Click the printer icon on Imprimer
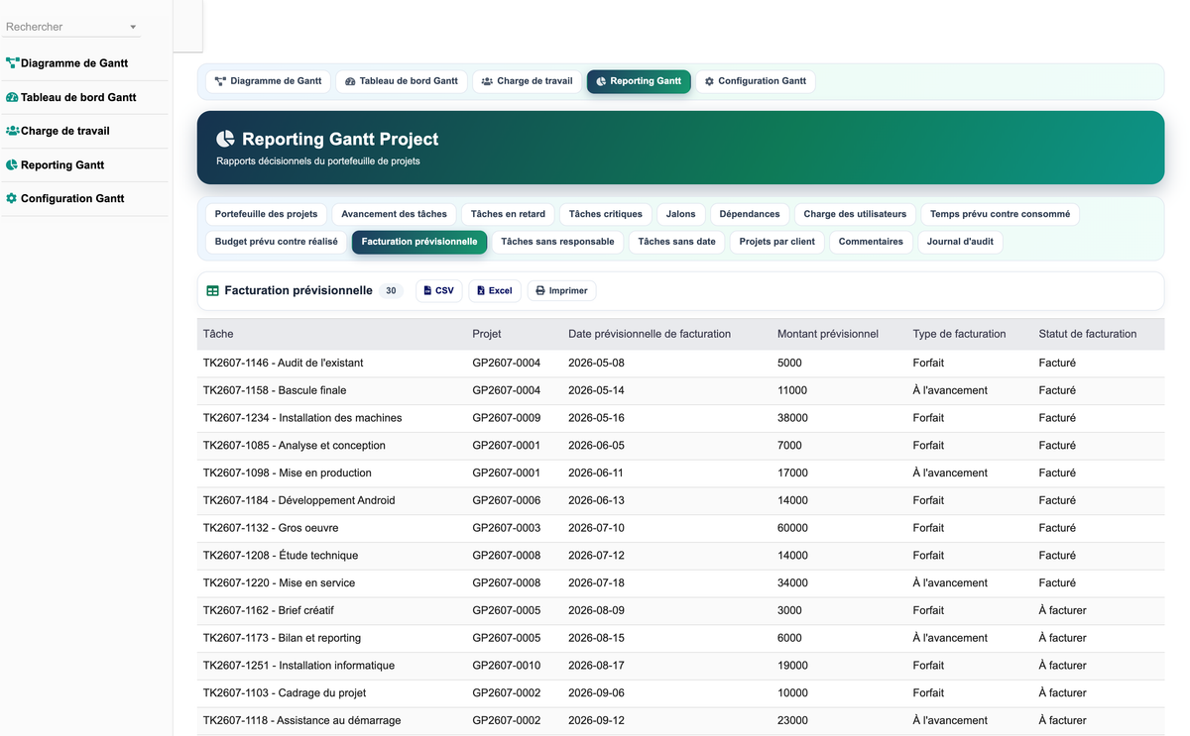Viewport: 1190px width, 736px height. pos(540,291)
